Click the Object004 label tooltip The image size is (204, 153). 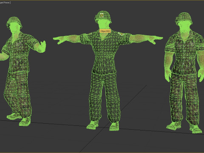click(x=105, y=31)
